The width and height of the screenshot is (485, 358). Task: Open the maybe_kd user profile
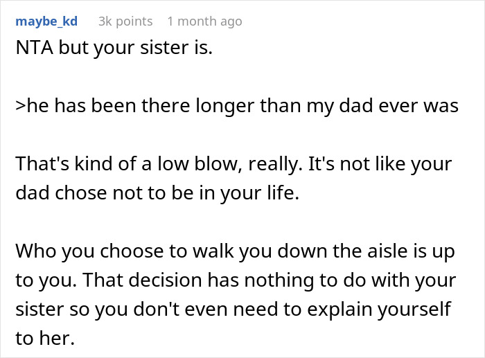tap(46, 21)
